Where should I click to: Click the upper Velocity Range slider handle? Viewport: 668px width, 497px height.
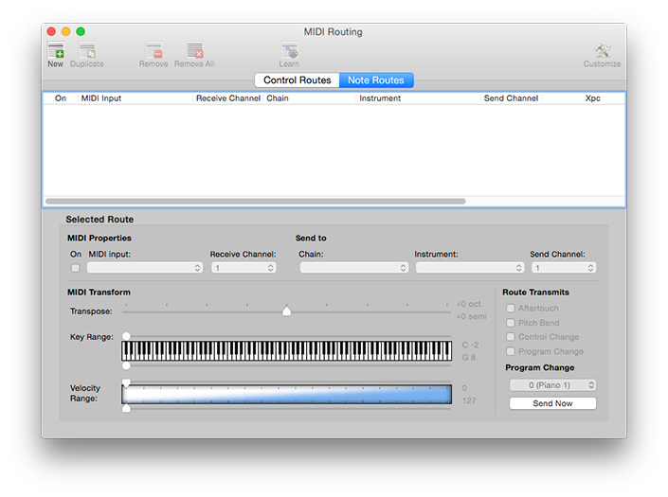(126, 382)
